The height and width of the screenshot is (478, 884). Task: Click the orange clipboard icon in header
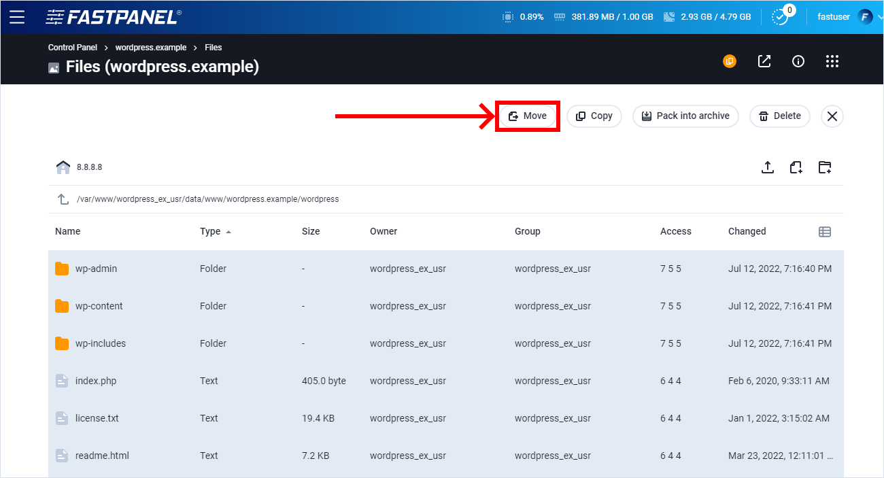click(x=730, y=61)
